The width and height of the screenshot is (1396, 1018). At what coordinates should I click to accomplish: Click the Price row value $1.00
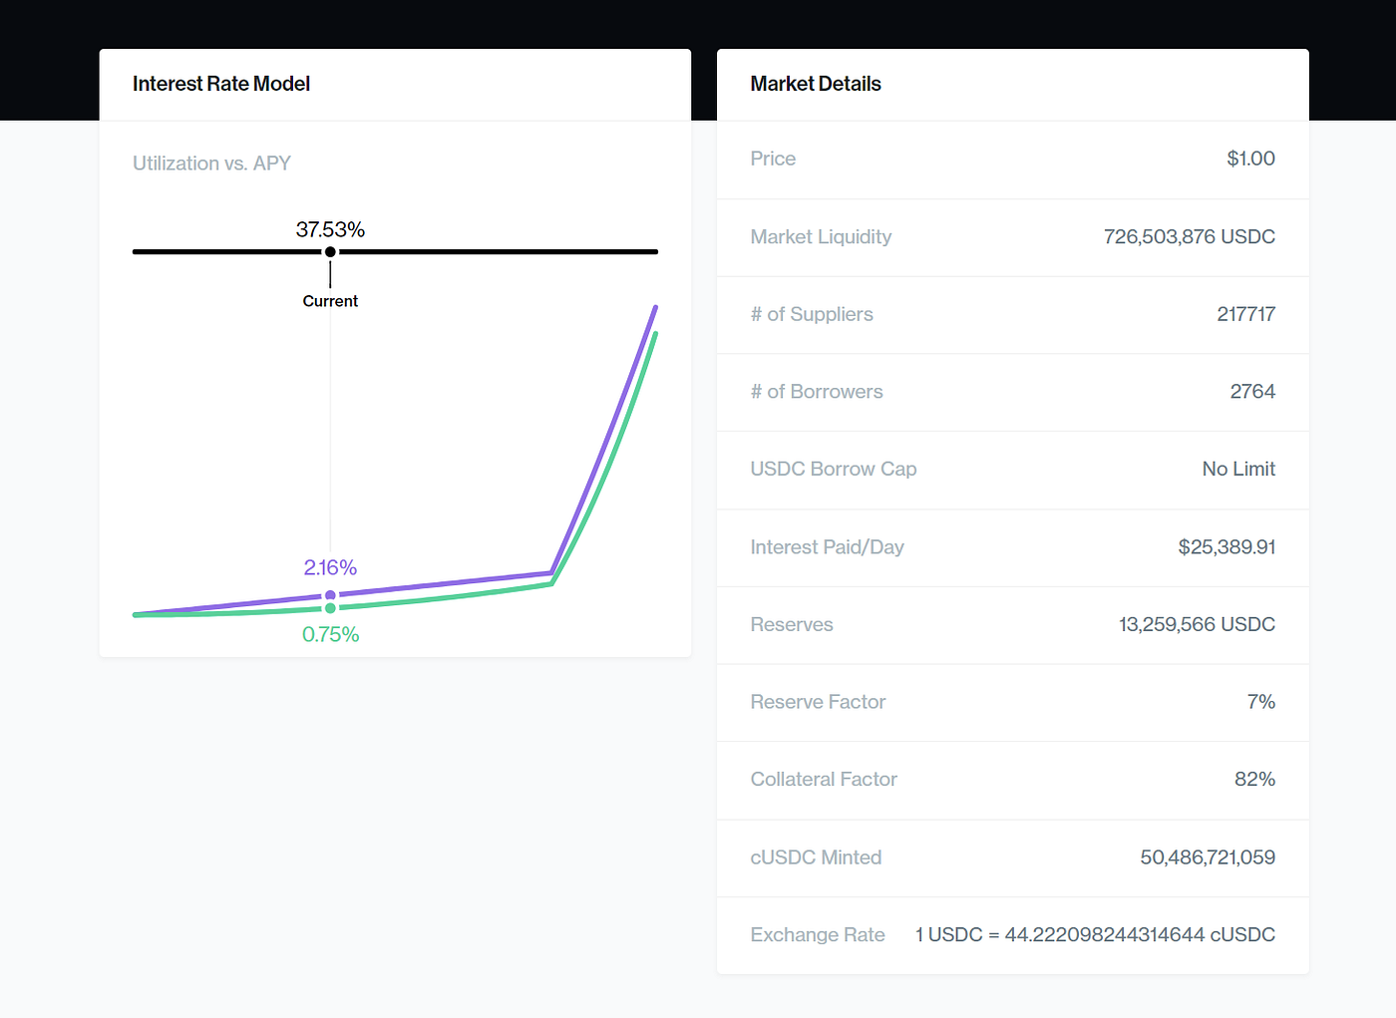pos(1250,159)
